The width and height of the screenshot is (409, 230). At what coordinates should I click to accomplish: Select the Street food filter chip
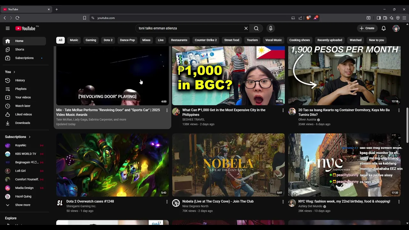click(232, 40)
